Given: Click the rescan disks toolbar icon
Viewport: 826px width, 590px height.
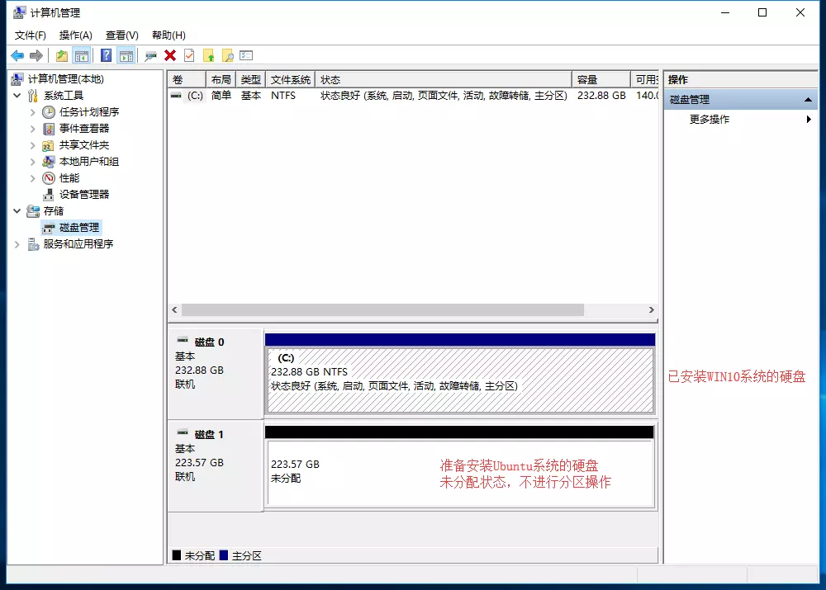Looking at the screenshot, I should click(x=150, y=56).
